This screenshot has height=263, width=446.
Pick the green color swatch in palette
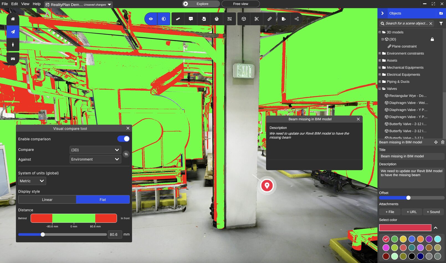click(x=394, y=239)
